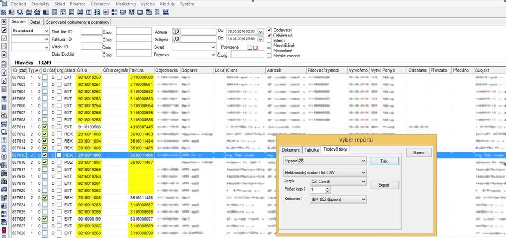Click the Tisk button
This screenshot has width=506, height=238.
[384, 161]
